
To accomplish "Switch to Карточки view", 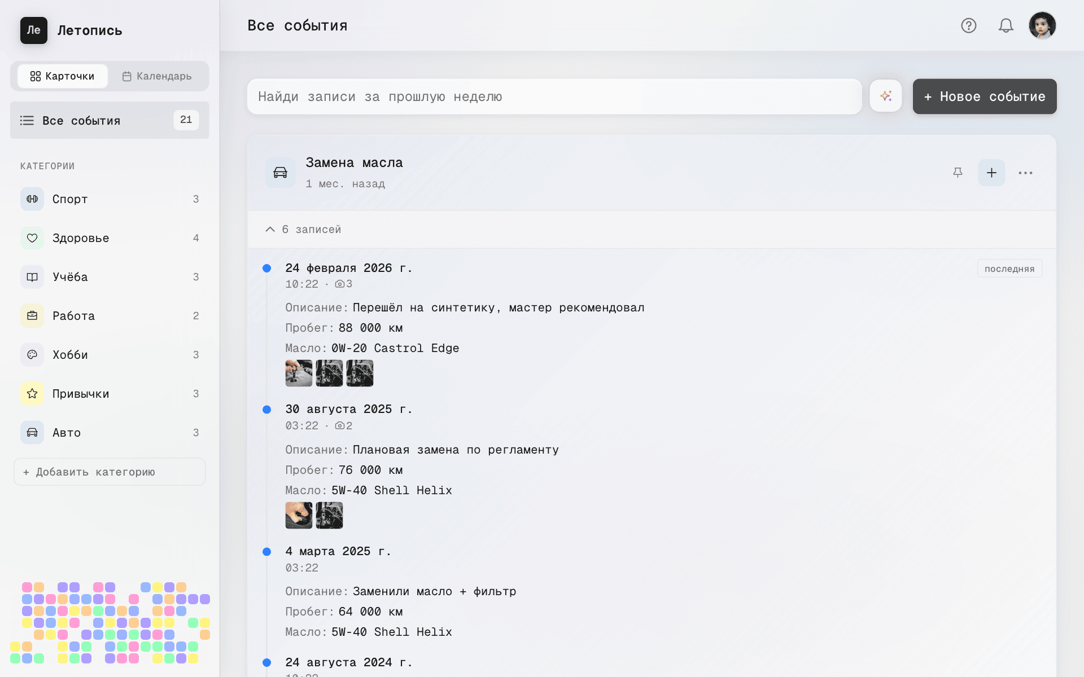I will coord(62,76).
